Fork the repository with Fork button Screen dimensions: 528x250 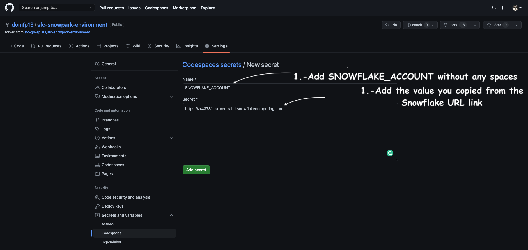point(455,25)
